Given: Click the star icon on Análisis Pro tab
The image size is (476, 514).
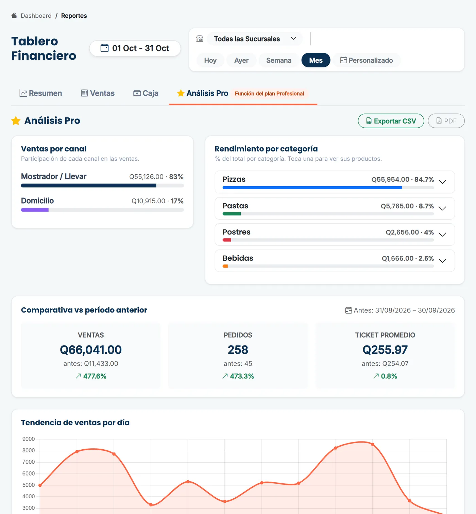Looking at the screenshot, I should tap(181, 93).
